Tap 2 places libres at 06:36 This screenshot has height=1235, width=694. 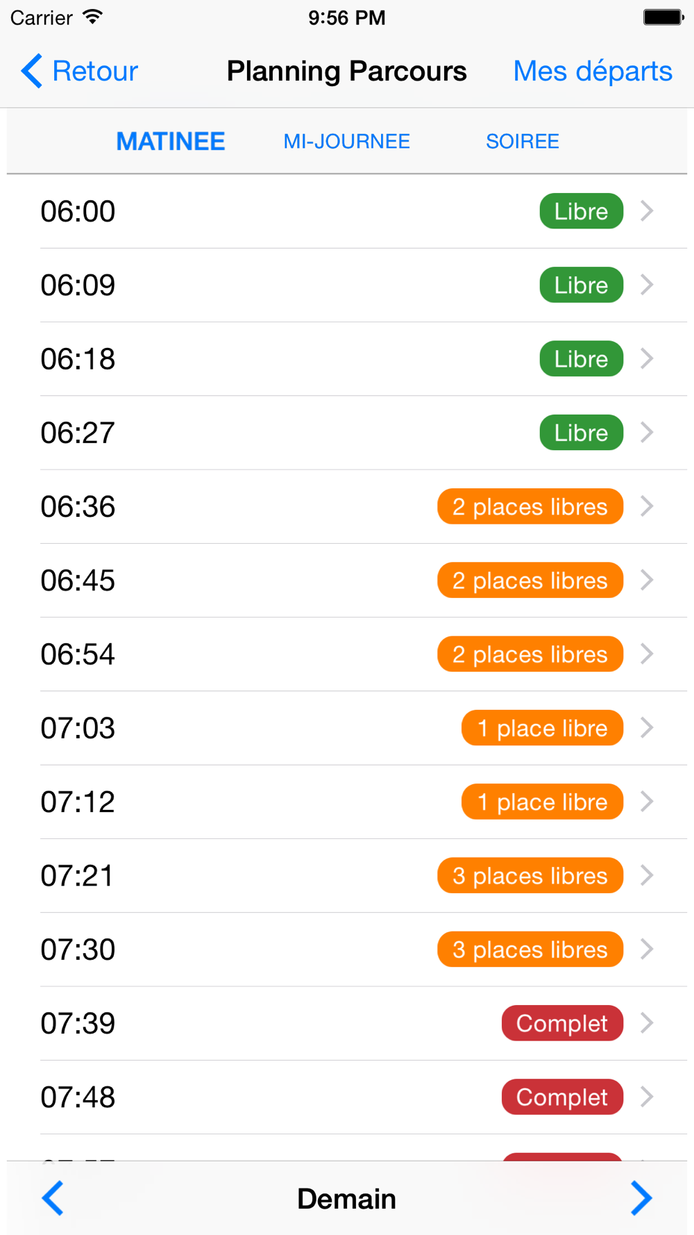(530, 506)
